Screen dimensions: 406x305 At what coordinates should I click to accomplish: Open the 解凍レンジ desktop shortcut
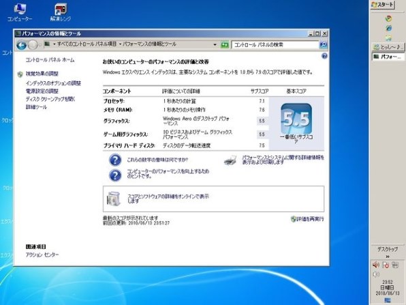point(61,12)
